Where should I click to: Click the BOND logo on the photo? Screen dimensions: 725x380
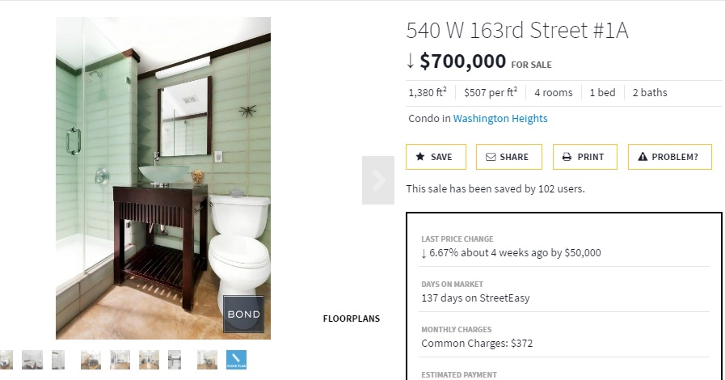pyautogui.click(x=243, y=315)
